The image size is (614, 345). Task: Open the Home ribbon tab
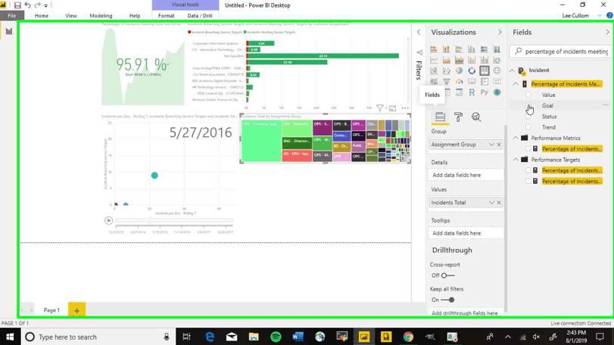coord(42,16)
